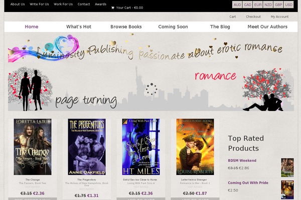Image resolution: width=301 pixels, height=200 pixels.
Task: Set currency to USD
Action: tap(289, 5)
